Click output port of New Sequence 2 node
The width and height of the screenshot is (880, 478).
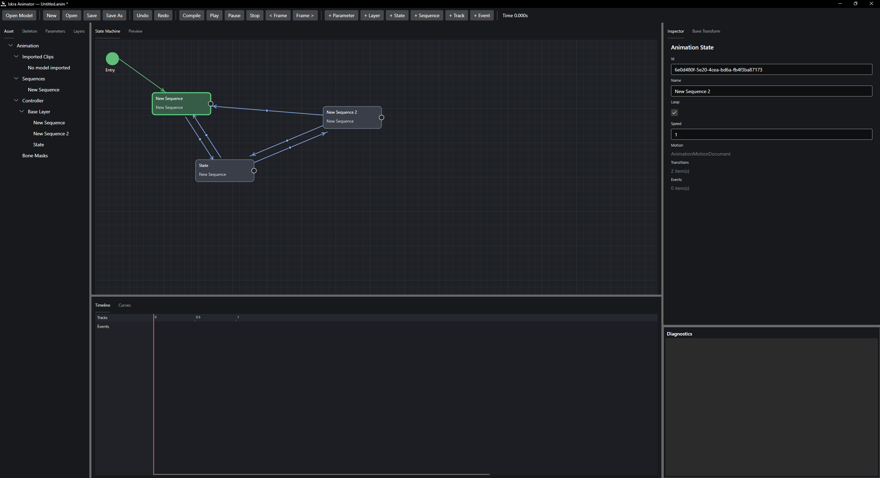(x=382, y=117)
